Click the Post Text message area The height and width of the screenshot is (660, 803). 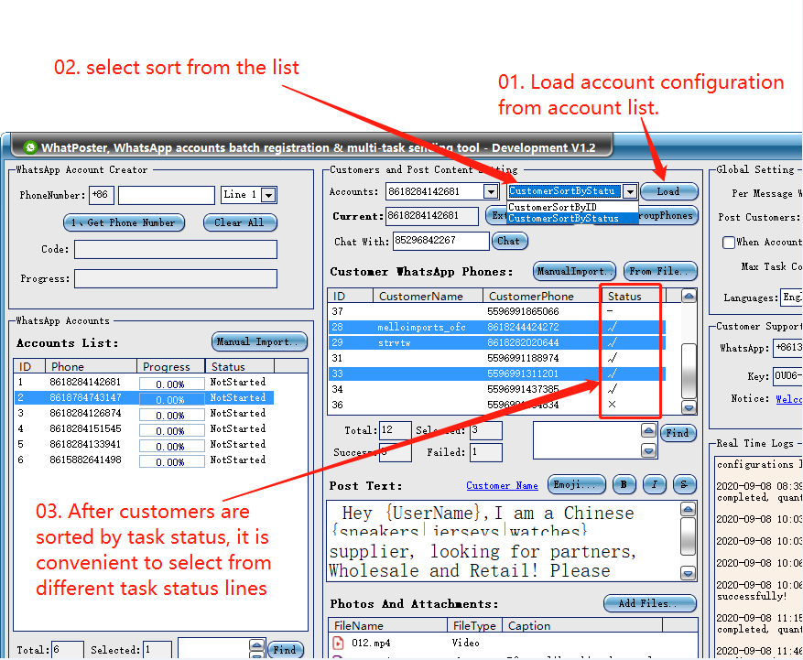click(x=504, y=541)
